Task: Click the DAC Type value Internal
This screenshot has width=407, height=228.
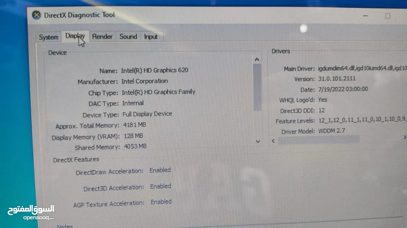Action: [x=133, y=103]
